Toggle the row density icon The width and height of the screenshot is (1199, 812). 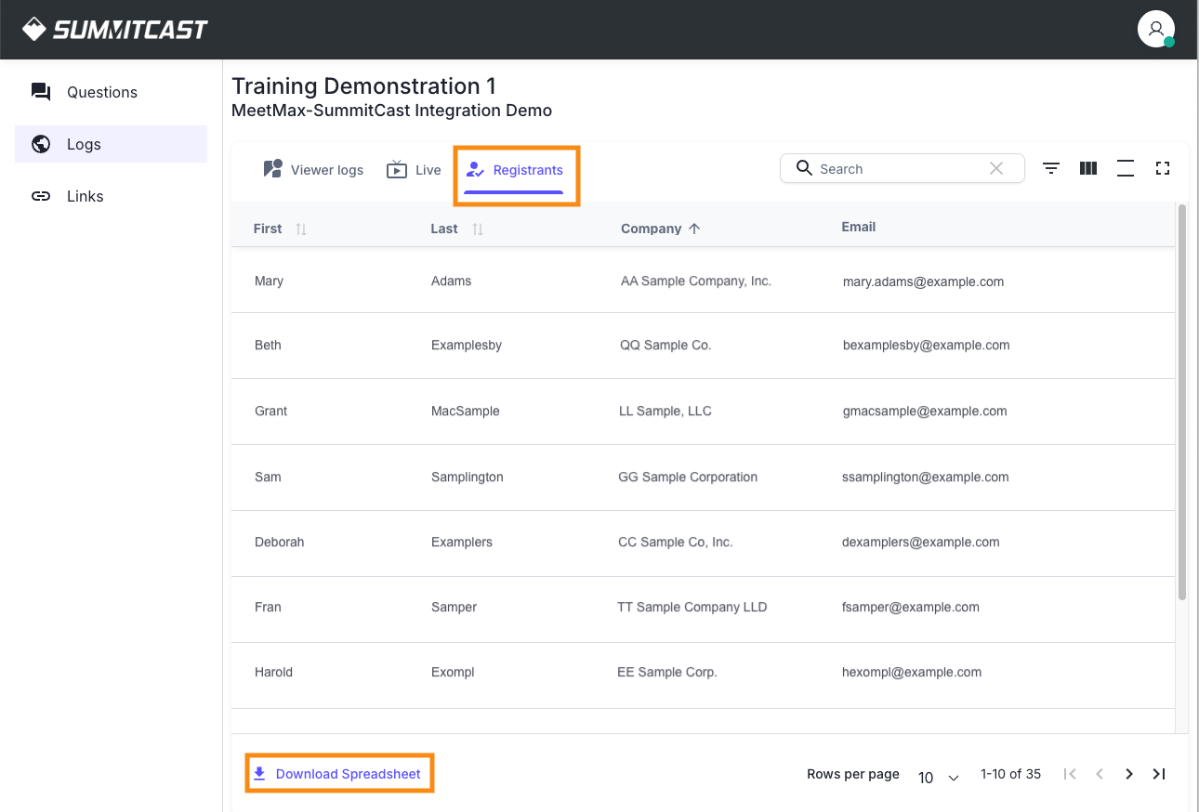pyautogui.click(x=1126, y=168)
